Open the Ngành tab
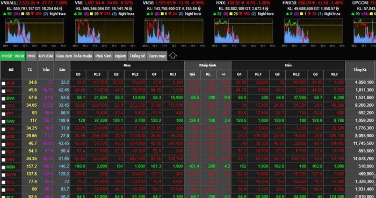Screen dimensions: 376x198 pos(120,56)
